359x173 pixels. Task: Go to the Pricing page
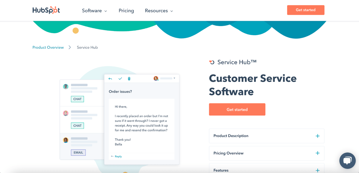[x=126, y=10]
